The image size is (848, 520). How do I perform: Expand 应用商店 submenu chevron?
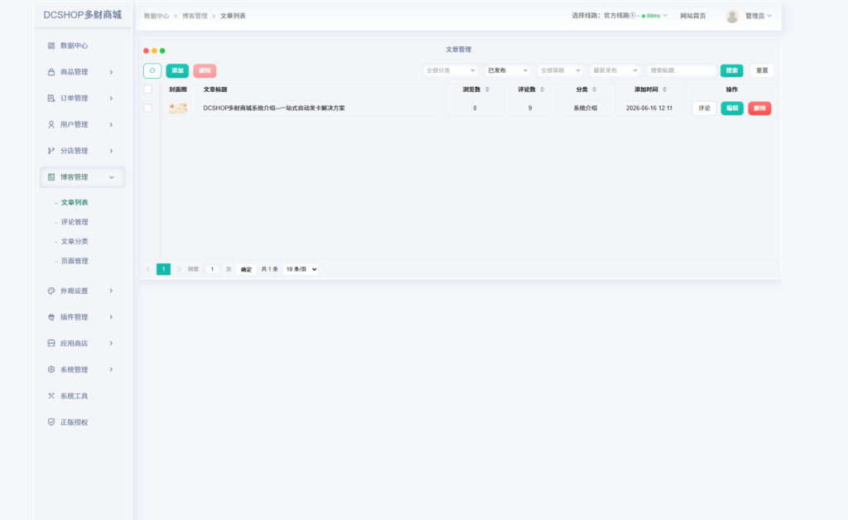tap(112, 344)
